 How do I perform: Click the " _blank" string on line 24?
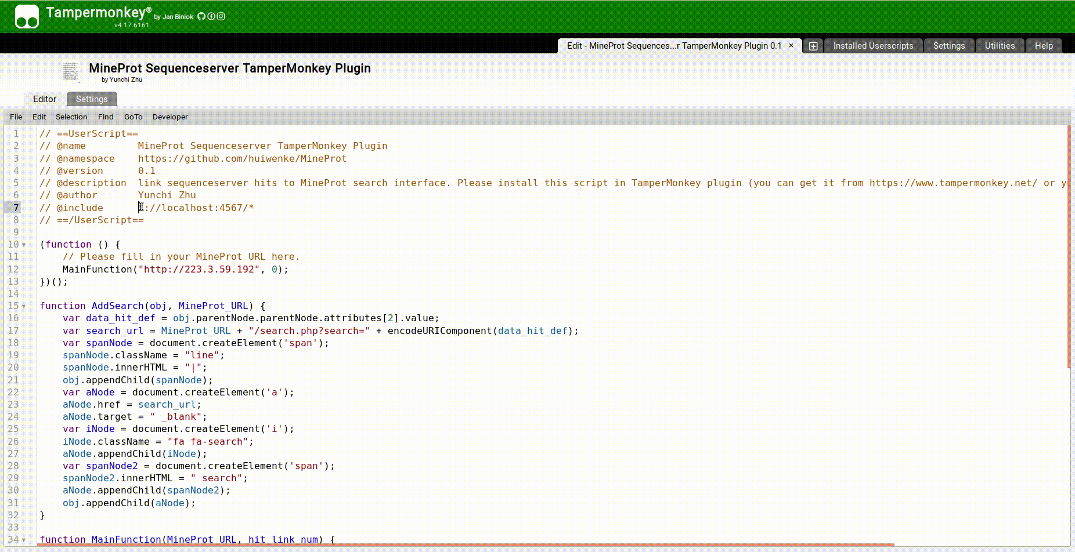176,417
